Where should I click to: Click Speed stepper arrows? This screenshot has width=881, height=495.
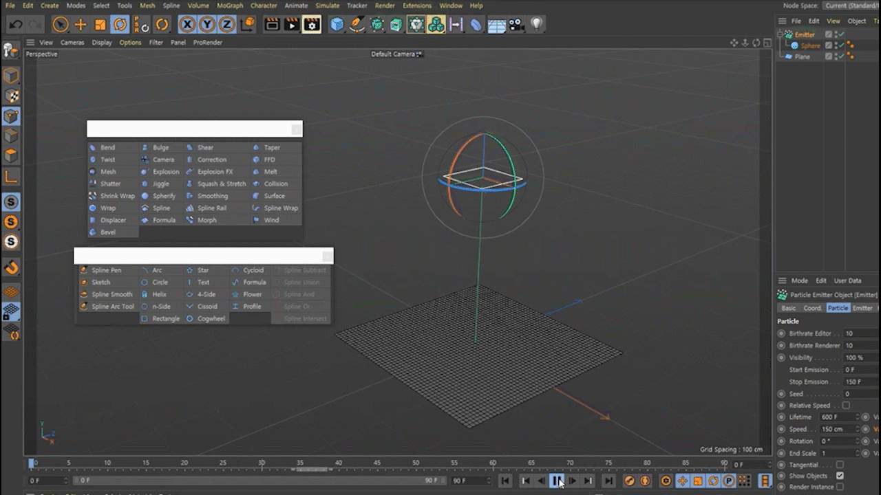click(x=858, y=429)
